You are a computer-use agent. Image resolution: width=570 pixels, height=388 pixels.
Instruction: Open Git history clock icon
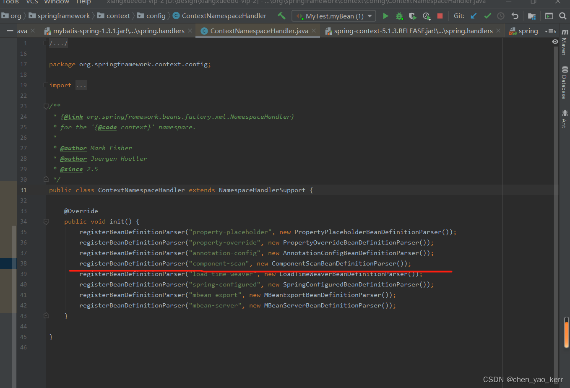coord(501,16)
